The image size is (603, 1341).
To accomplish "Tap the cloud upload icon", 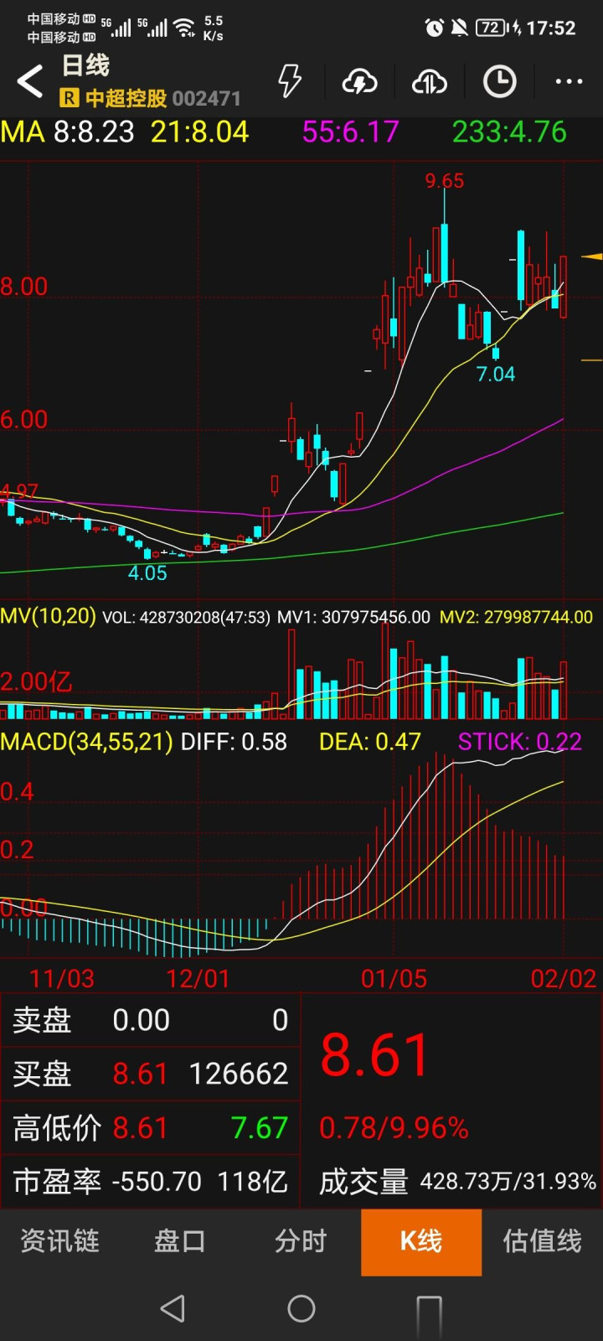I will click(x=429, y=81).
